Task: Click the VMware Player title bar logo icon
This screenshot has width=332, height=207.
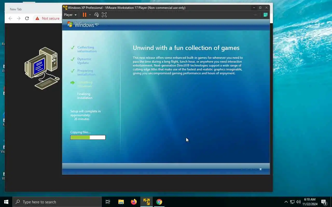Action: point(65,8)
